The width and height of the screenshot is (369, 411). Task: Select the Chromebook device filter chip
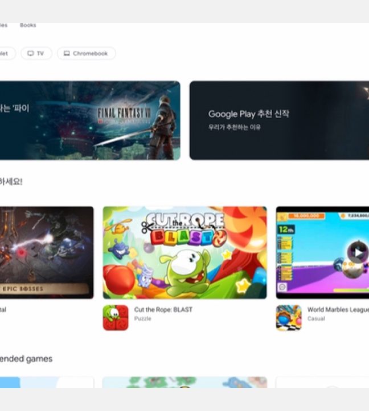(87, 54)
